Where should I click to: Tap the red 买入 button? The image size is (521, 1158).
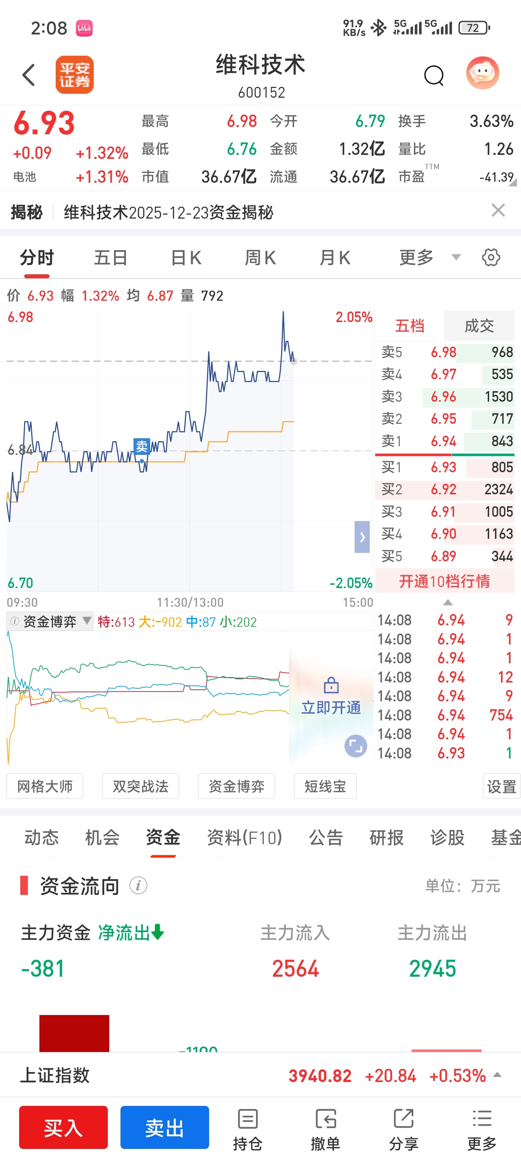tap(63, 1128)
